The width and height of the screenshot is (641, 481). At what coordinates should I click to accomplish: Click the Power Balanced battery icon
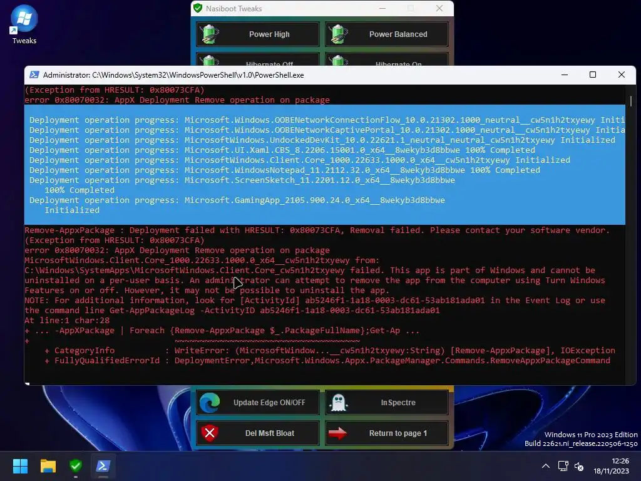339,34
